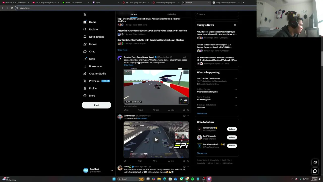The width and height of the screenshot is (323, 182).
Task: Open Notifications in sidebar
Action: (94, 37)
